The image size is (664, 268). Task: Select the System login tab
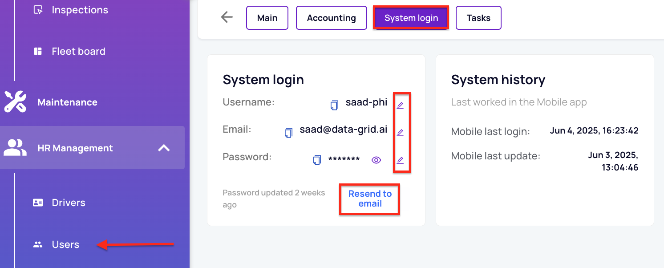pyautogui.click(x=411, y=18)
